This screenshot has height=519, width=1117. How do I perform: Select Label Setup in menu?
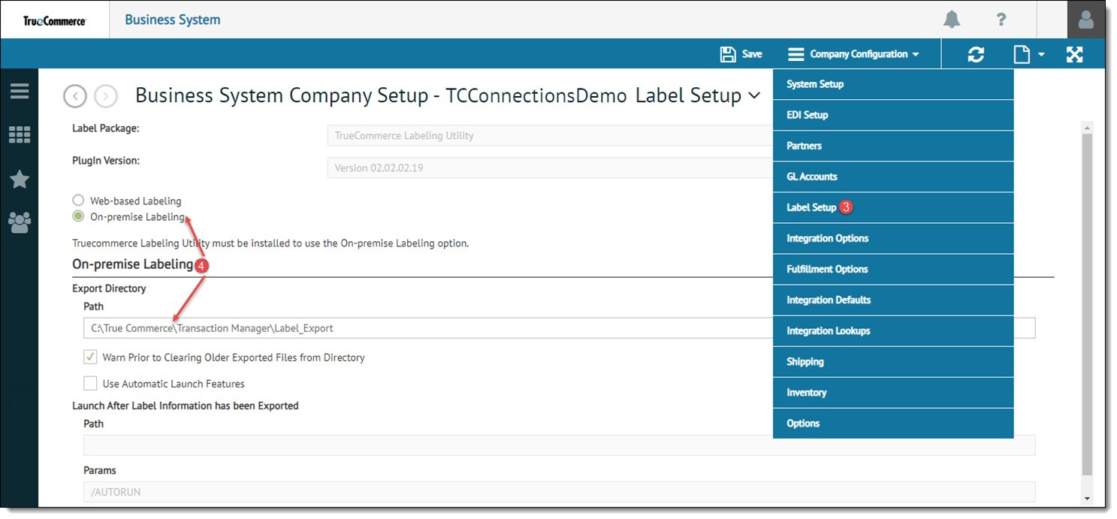(x=893, y=207)
